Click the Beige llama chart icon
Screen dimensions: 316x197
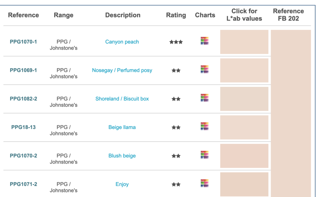point(205,126)
